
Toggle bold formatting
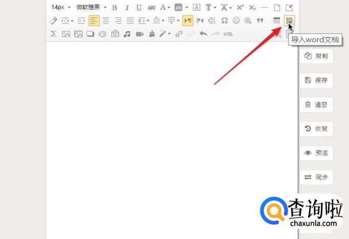(115, 8)
